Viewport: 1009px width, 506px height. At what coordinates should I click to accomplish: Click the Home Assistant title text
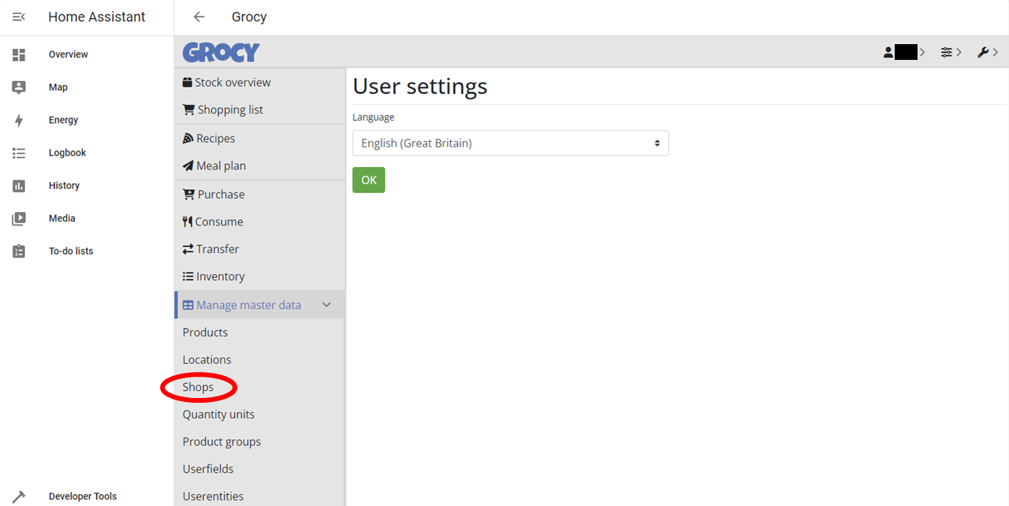(97, 17)
